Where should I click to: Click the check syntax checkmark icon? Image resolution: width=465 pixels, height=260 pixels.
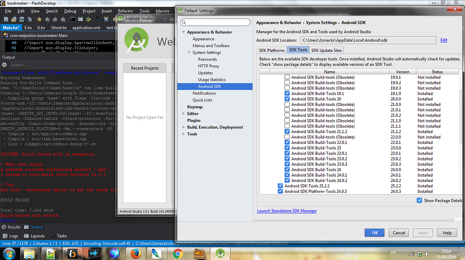pyautogui.click(x=98, y=20)
